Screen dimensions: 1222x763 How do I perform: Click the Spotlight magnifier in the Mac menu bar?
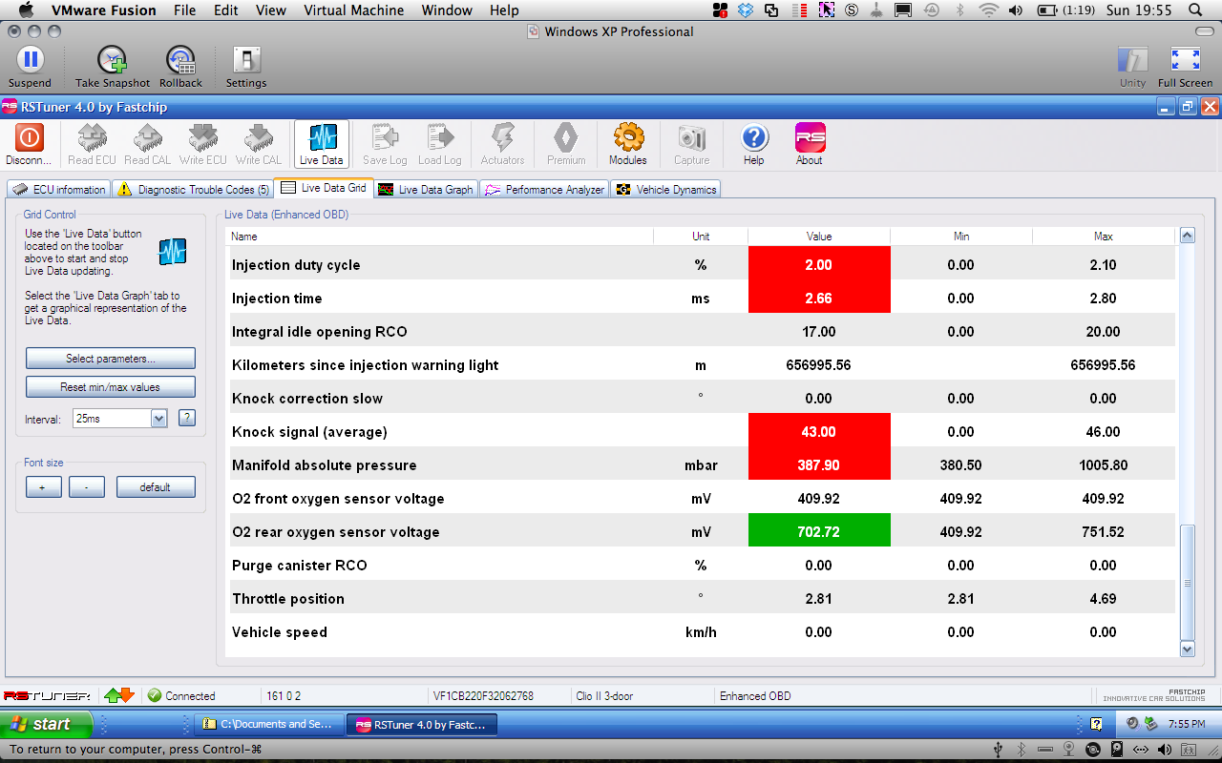(1194, 10)
